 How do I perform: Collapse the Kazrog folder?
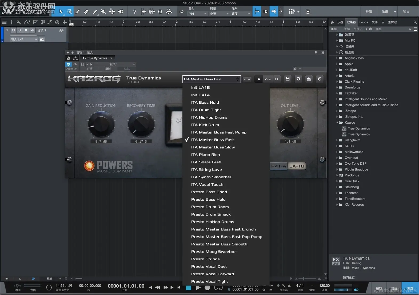pos(337,123)
